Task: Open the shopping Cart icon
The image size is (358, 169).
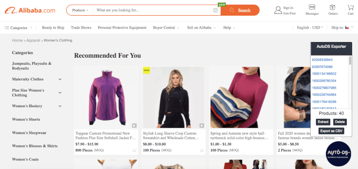Action: [x=351, y=8]
